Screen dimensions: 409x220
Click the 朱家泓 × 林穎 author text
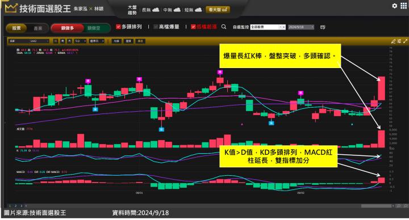tap(89, 9)
